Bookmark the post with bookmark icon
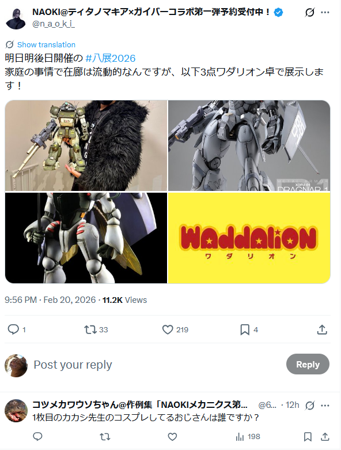Image resolution: width=341 pixels, height=450 pixels. [245, 329]
